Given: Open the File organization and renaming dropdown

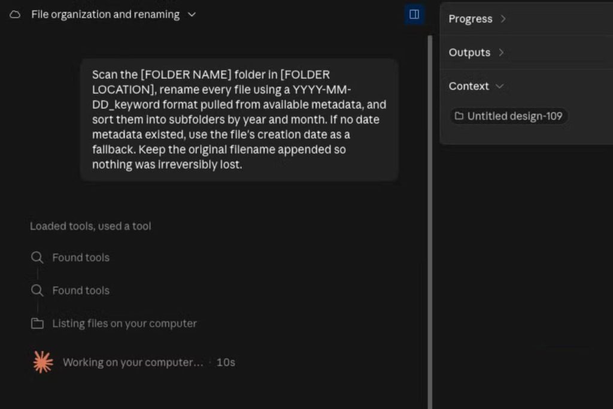Looking at the screenshot, I should tap(192, 15).
